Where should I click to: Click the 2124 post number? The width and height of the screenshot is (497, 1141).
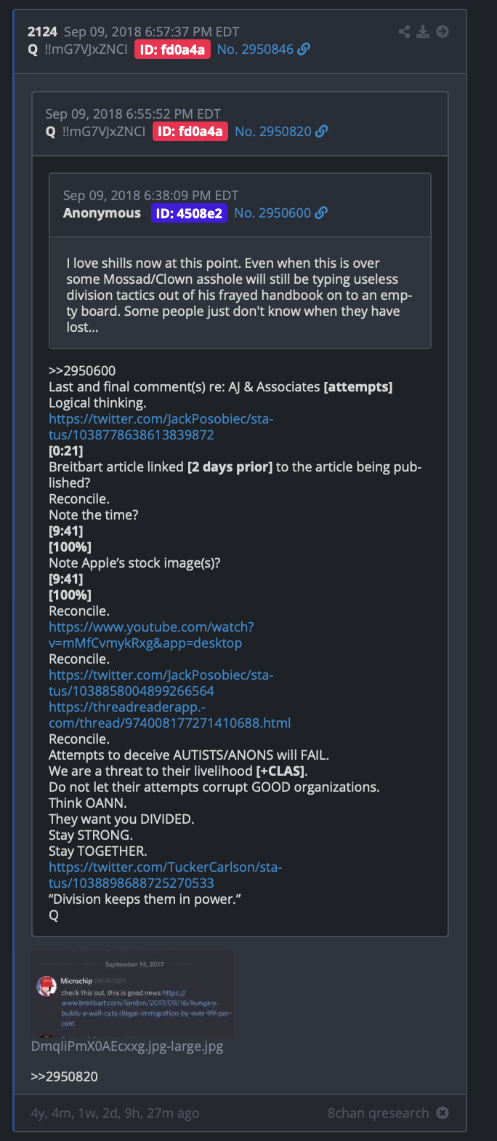coord(42,31)
